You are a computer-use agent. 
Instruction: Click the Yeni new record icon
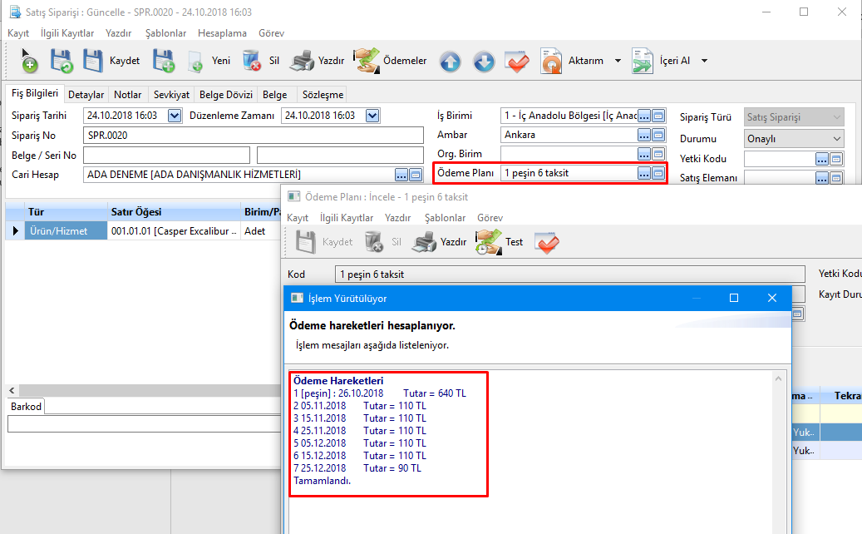[x=195, y=62]
